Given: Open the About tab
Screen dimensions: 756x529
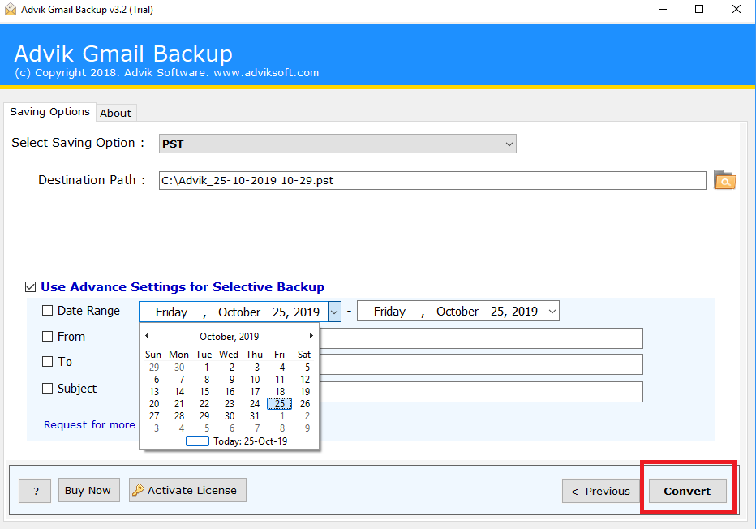Looking at the screenshot, I should (x=116, y=113).
